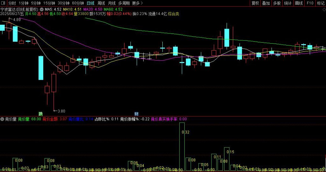The height and width of the screenshot is (172, 326).
Task: Open the 标记 marking tool
Action: pyautogui.click(x=321, y=3)
